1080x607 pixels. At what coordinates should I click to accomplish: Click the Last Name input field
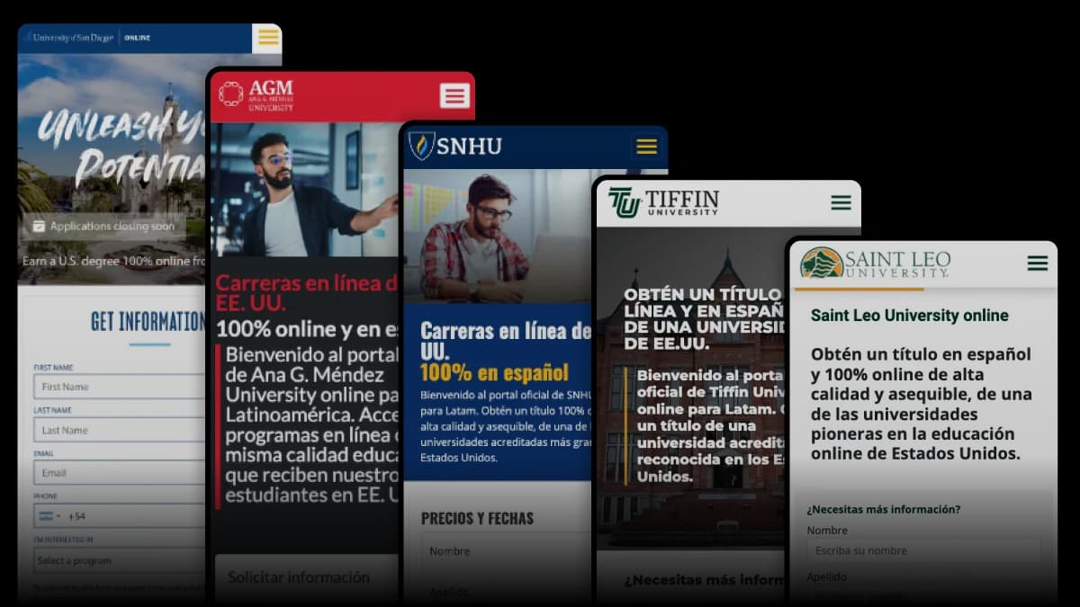121,430
